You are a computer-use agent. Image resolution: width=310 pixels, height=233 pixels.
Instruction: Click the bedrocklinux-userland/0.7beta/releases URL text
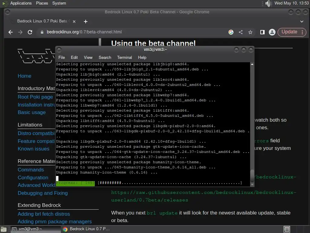(x=204, y=196)
